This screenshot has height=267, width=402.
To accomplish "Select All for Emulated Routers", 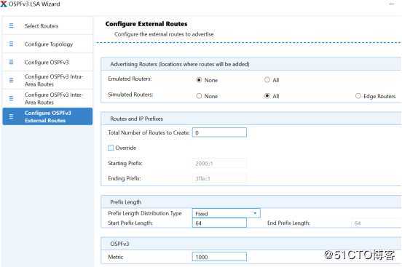I will coord(267,80).
